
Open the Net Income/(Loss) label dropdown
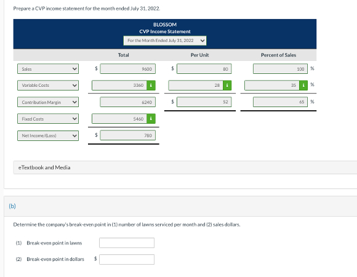pos(48,135)
